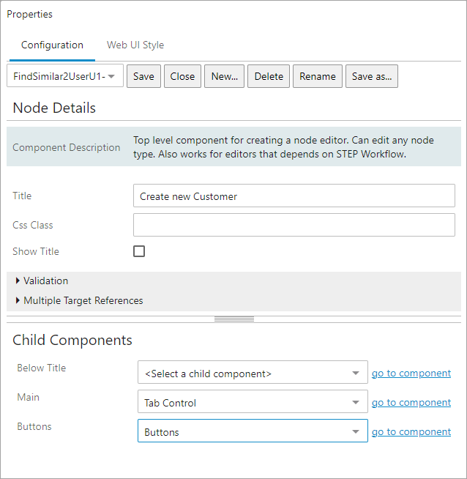467x479 pixels.
Task: Select the Configuration tab
Action: tap(52, 45)
